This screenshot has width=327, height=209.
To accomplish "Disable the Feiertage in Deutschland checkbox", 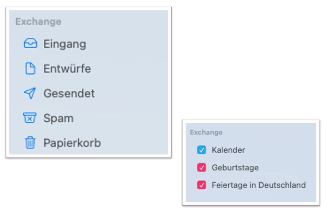I will [201, 185].
